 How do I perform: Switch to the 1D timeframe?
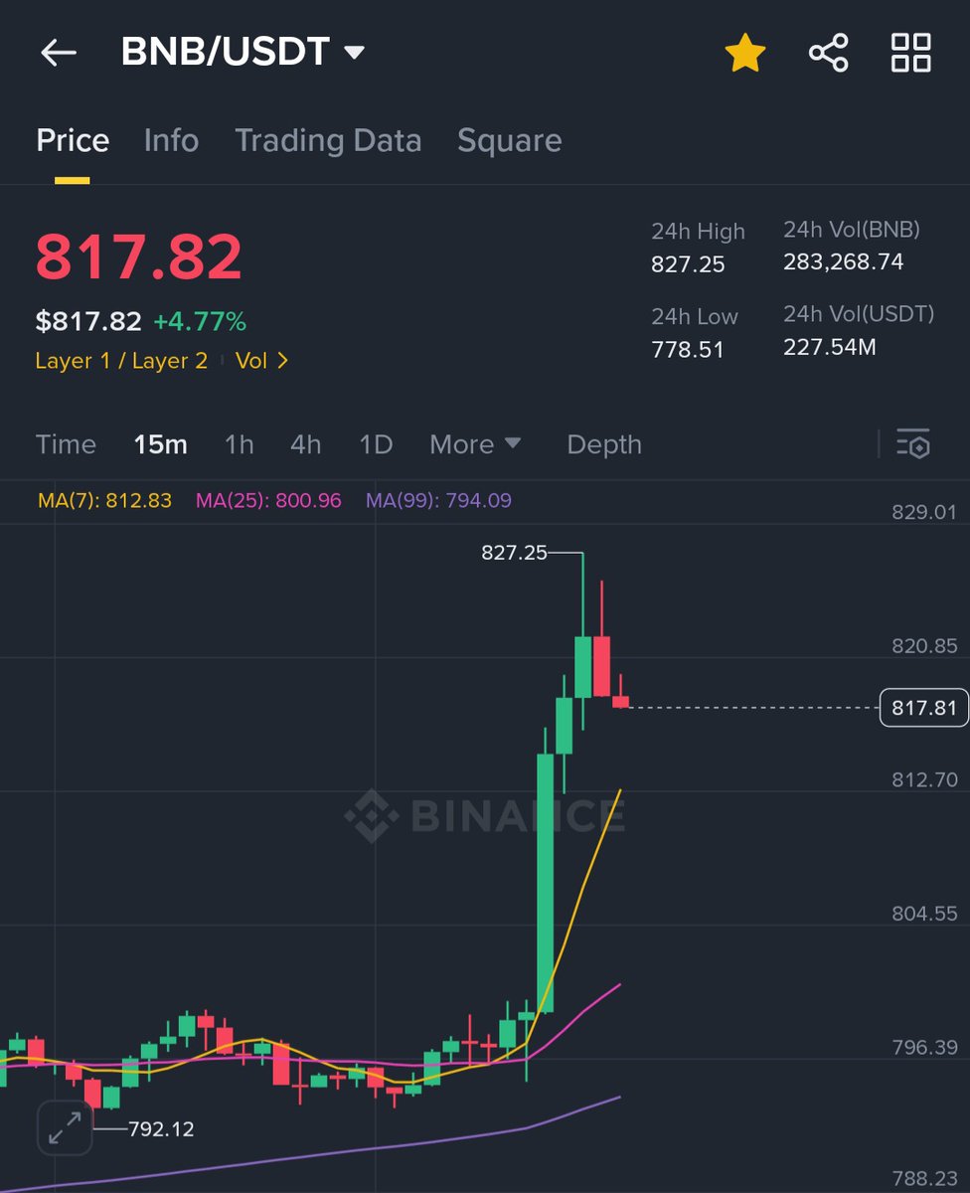pyautogui.click(x=375, y=445)
